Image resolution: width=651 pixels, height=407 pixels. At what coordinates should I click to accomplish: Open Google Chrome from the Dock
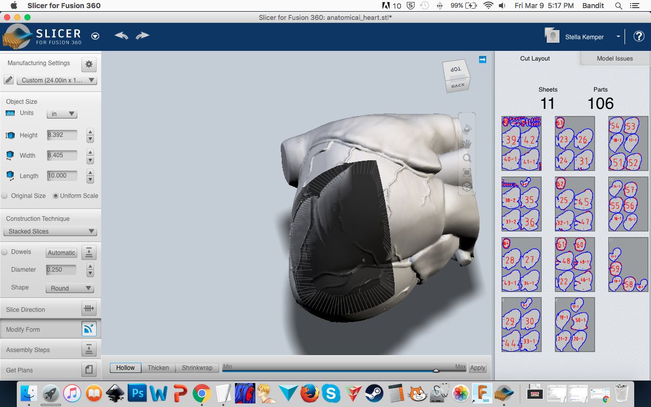[x=202, y=393]
